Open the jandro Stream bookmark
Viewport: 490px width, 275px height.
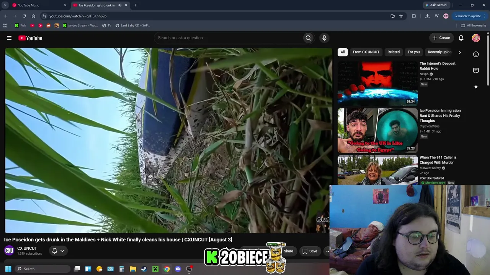pyautogui.click(x=80, y=26)
